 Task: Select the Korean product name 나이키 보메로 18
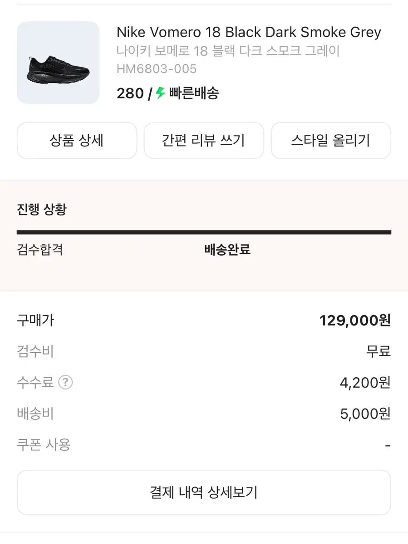pyautogui.click(x=228, y=51)
